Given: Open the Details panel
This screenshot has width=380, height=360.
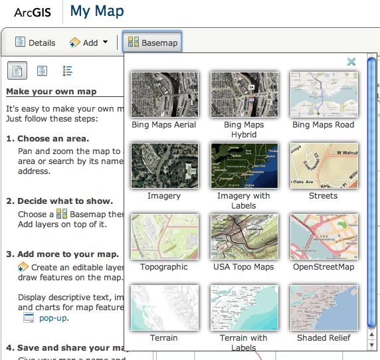Looking at the screenshot, I should [35, 43].
